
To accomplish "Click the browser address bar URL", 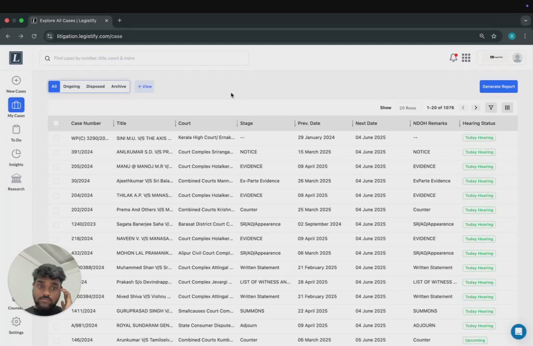I will click(x=89, y=36).
